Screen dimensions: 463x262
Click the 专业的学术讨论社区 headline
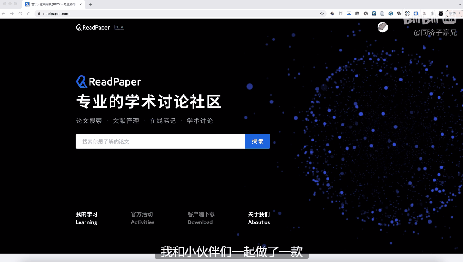149,102
